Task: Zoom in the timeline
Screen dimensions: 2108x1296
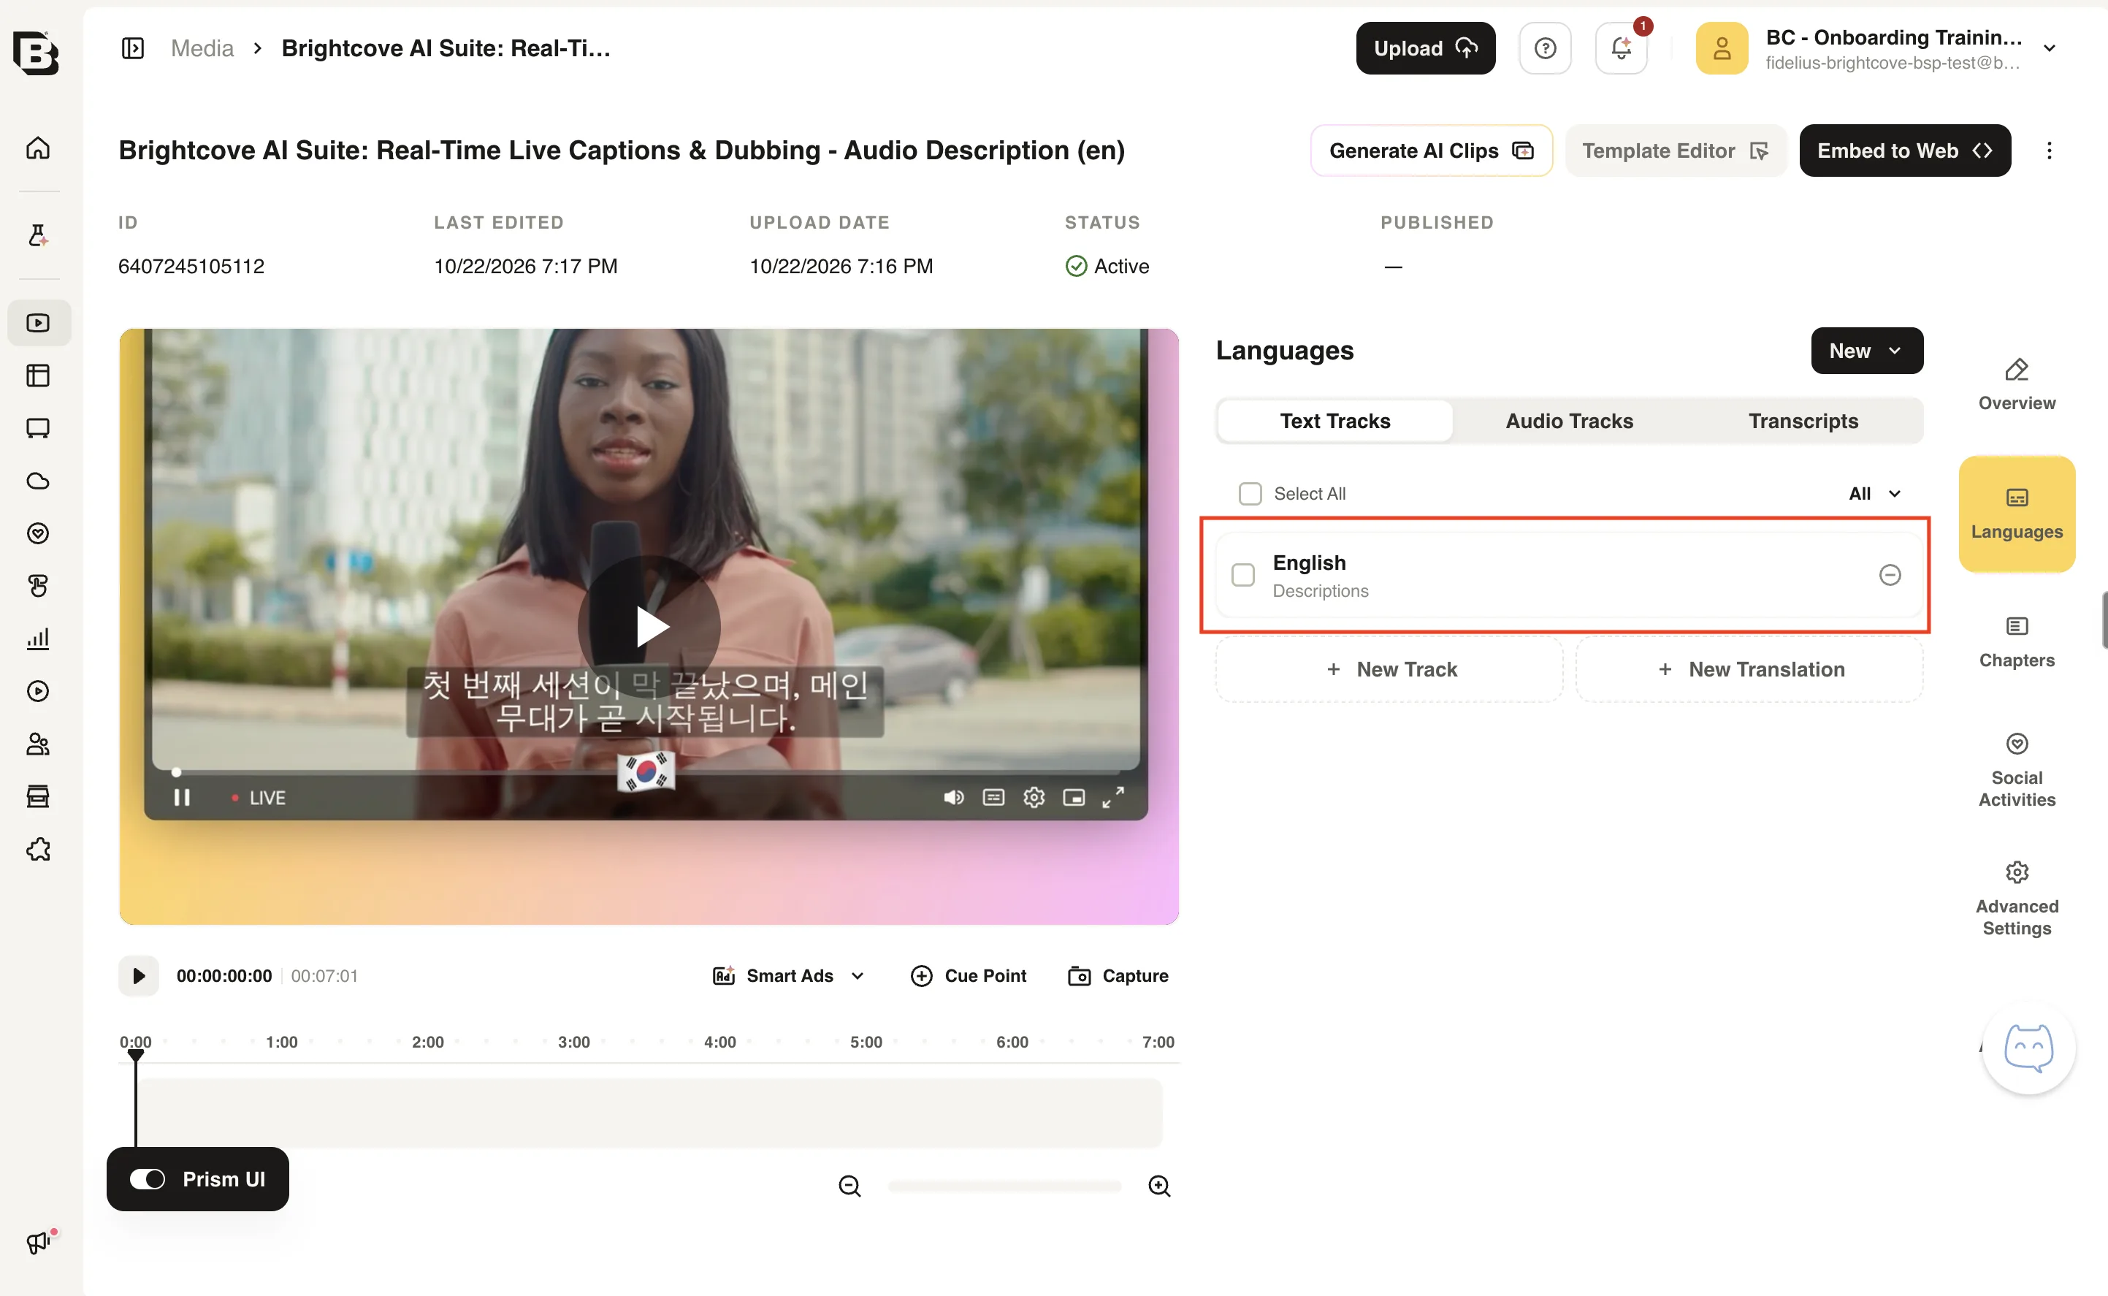Action: pyautogui.click(x=1158, y=1186)
